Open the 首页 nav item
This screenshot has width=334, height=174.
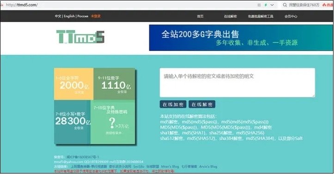pyautogui.click(x=200, y=16)
